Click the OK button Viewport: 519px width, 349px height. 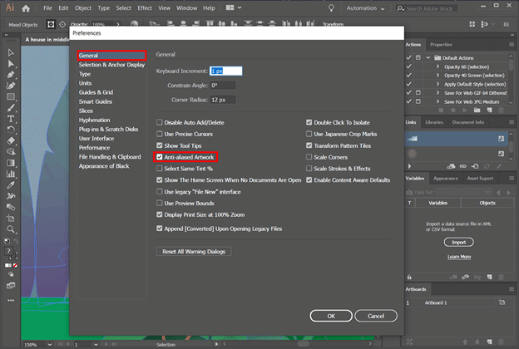331,316
